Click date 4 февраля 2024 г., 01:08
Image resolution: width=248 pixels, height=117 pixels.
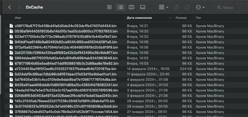(147, 80)
